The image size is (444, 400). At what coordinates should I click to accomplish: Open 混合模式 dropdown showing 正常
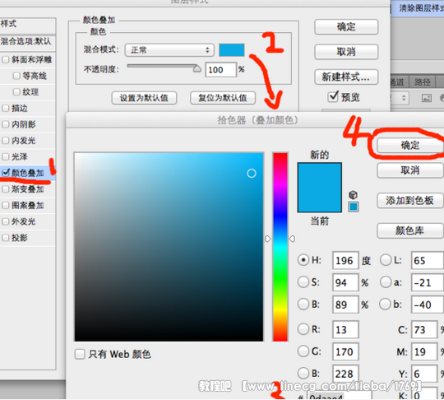point(169,50)
